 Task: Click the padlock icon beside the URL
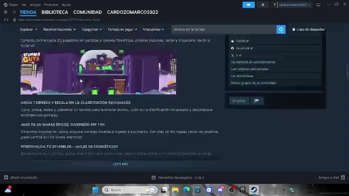click(14, 20)
